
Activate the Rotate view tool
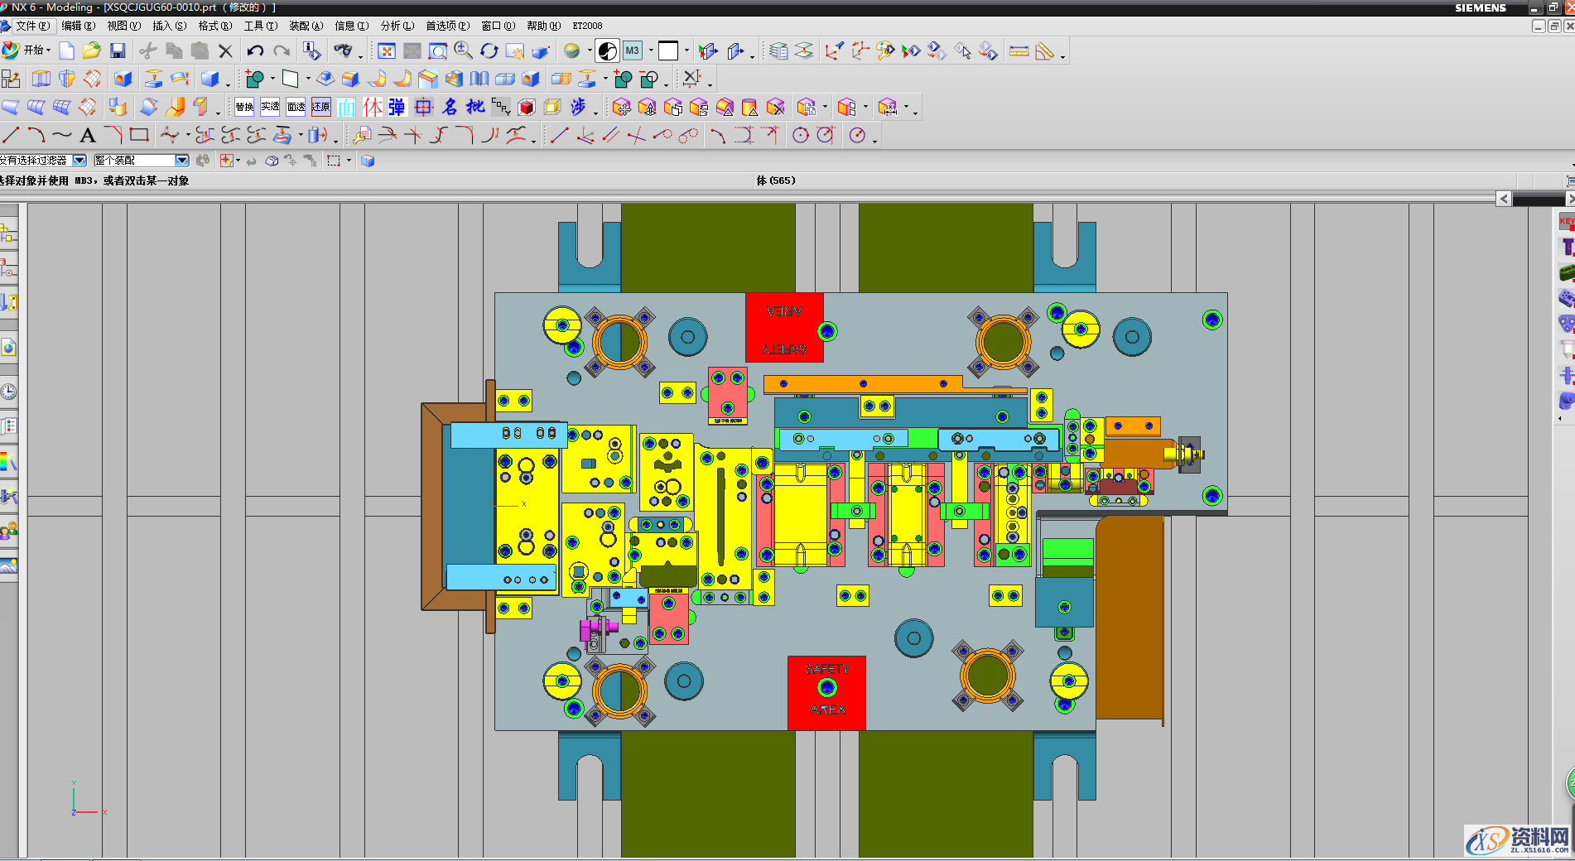tap(489, 51)
